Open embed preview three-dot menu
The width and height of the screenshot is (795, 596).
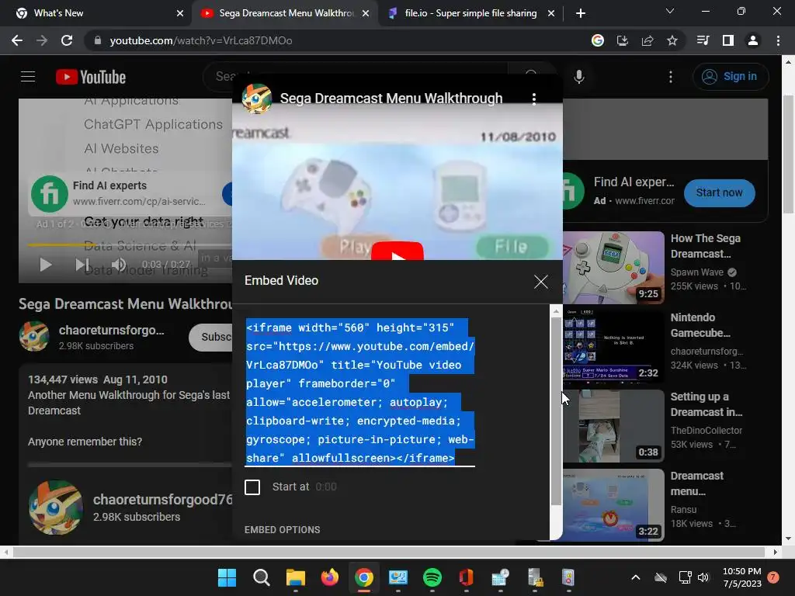[x=534, y=99]
